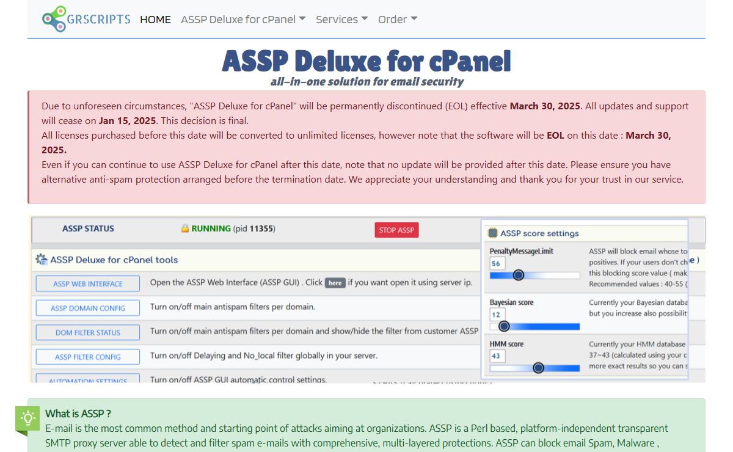Click the GRSCRIPTS logo
The height and width of the screenshot is (452, 733).
tap(86, 19)
